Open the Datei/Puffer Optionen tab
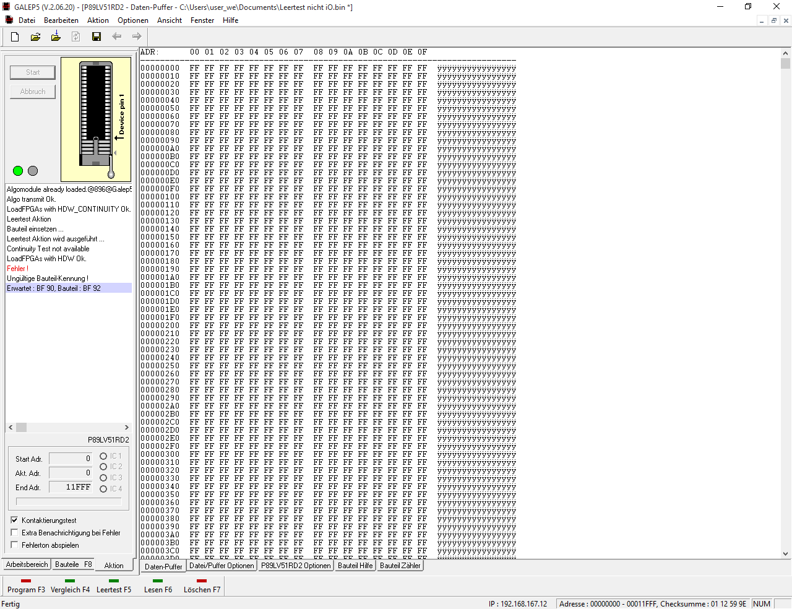Screen dimensions: 792x609 point(222,566)
